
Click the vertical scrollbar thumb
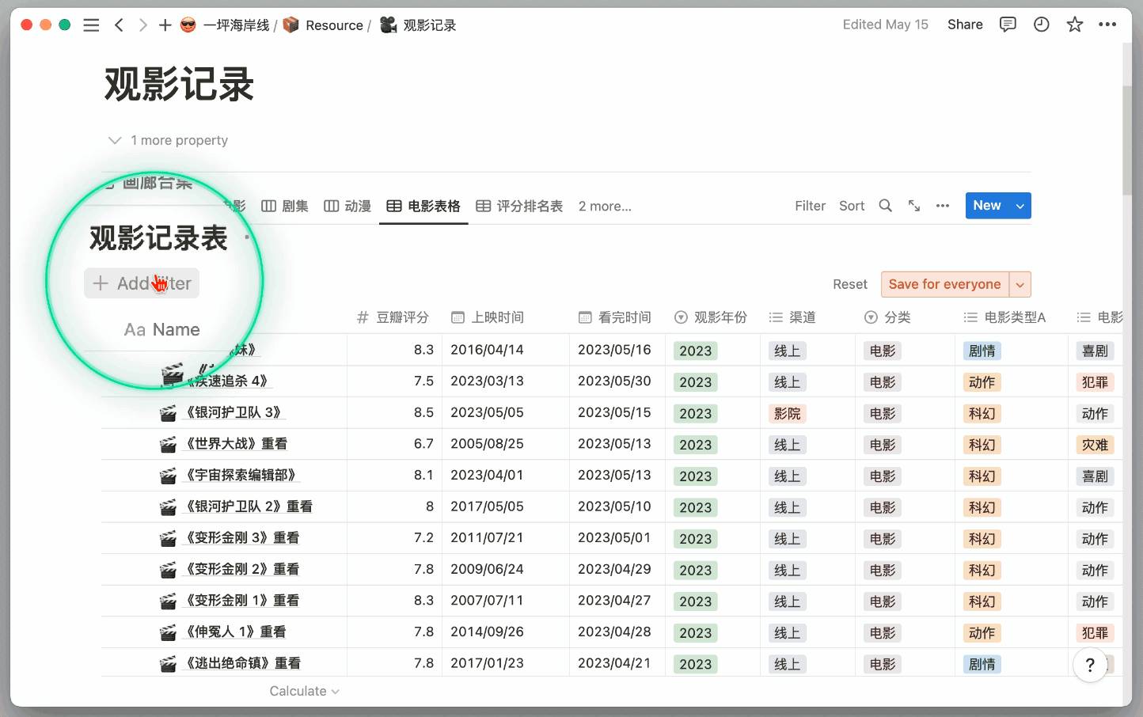pyautogui.click(x=1127, y=138)
